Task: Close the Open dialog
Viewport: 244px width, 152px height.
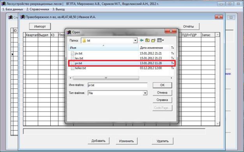Action: click(171, 31)
